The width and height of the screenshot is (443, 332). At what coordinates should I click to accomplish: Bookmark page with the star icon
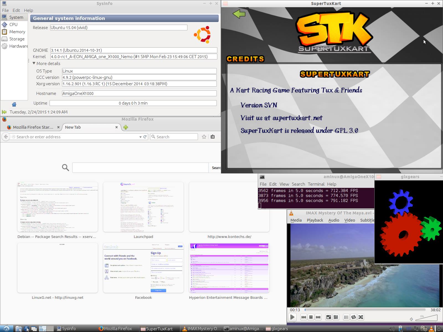tap(204, 137)
